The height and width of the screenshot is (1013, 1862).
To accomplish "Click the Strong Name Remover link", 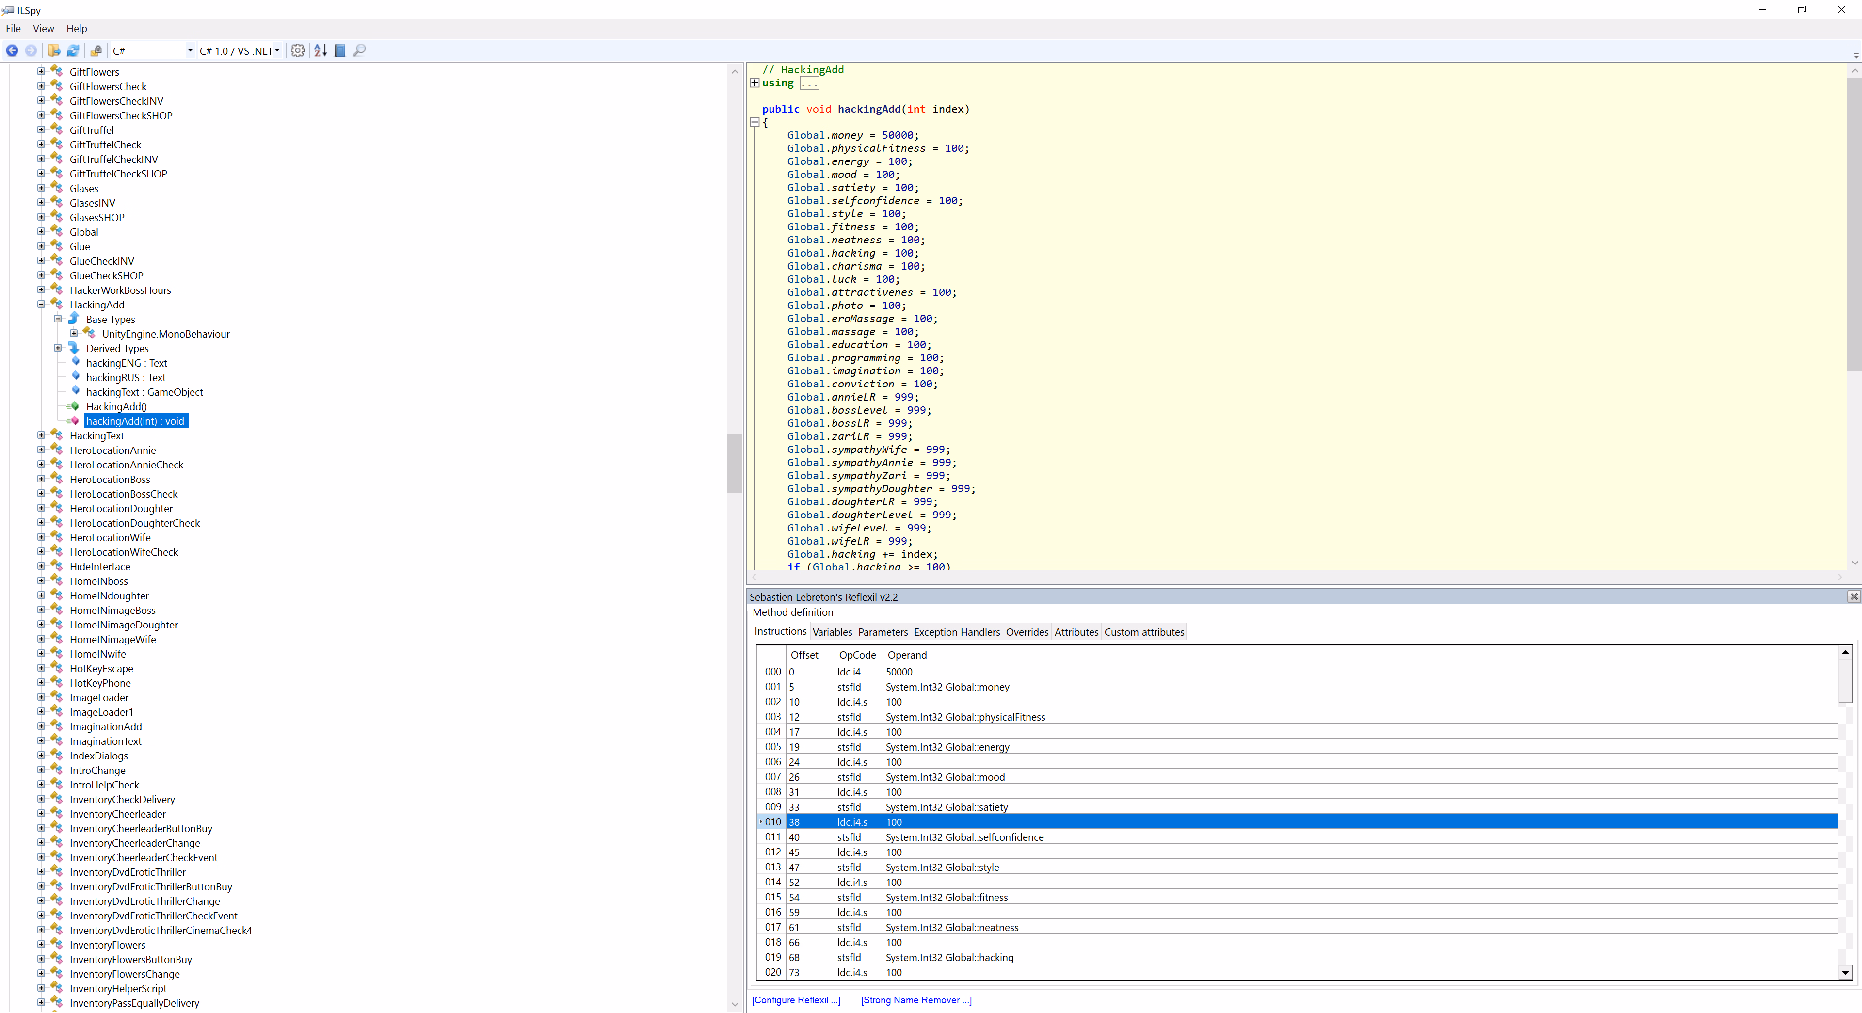I will pyautogui.click(x=916, y=1000).
